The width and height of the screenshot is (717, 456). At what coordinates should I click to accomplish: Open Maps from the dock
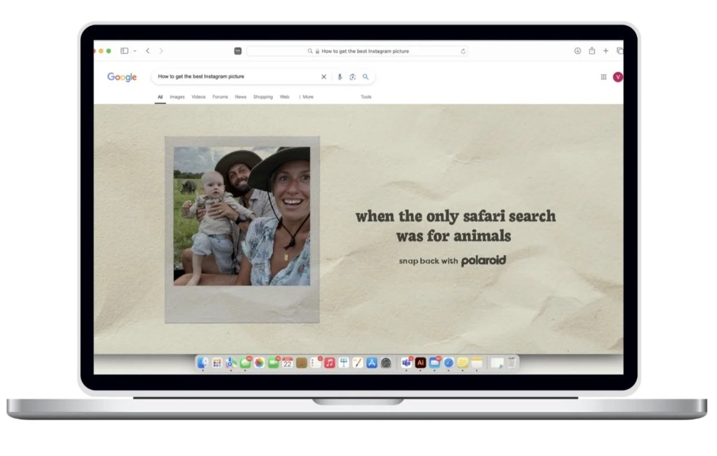pos(231,363)
